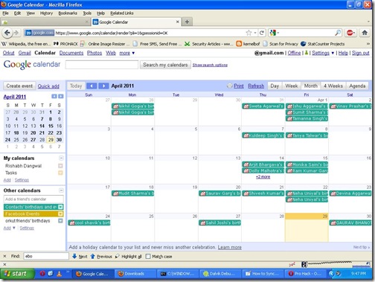Click the calendar search input field
Screen dimensions: 375x282
click(x=102, y=65)
